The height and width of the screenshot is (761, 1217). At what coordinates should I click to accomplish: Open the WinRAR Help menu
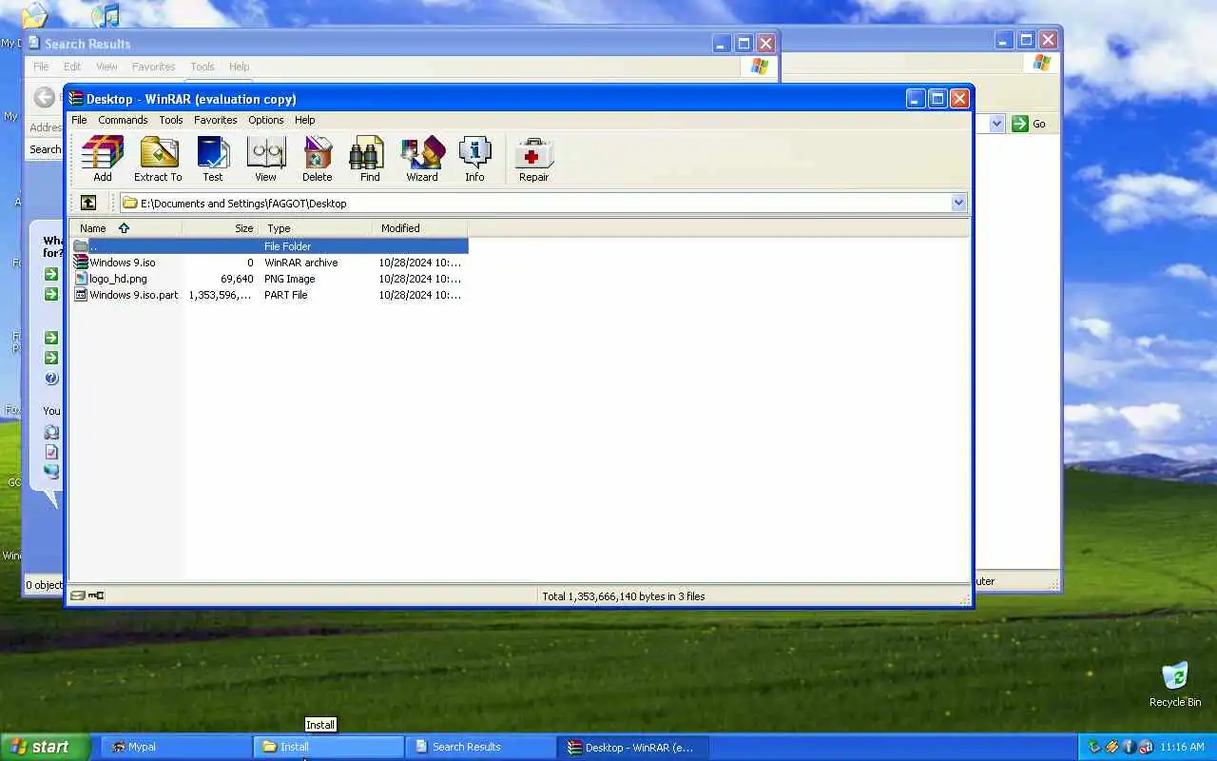(x=304, y=120)
